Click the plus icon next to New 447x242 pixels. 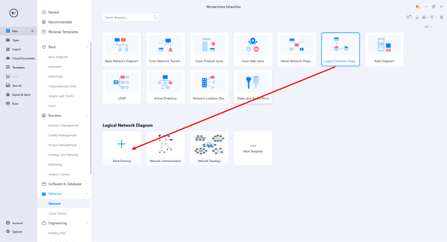(x=32, y=31)
